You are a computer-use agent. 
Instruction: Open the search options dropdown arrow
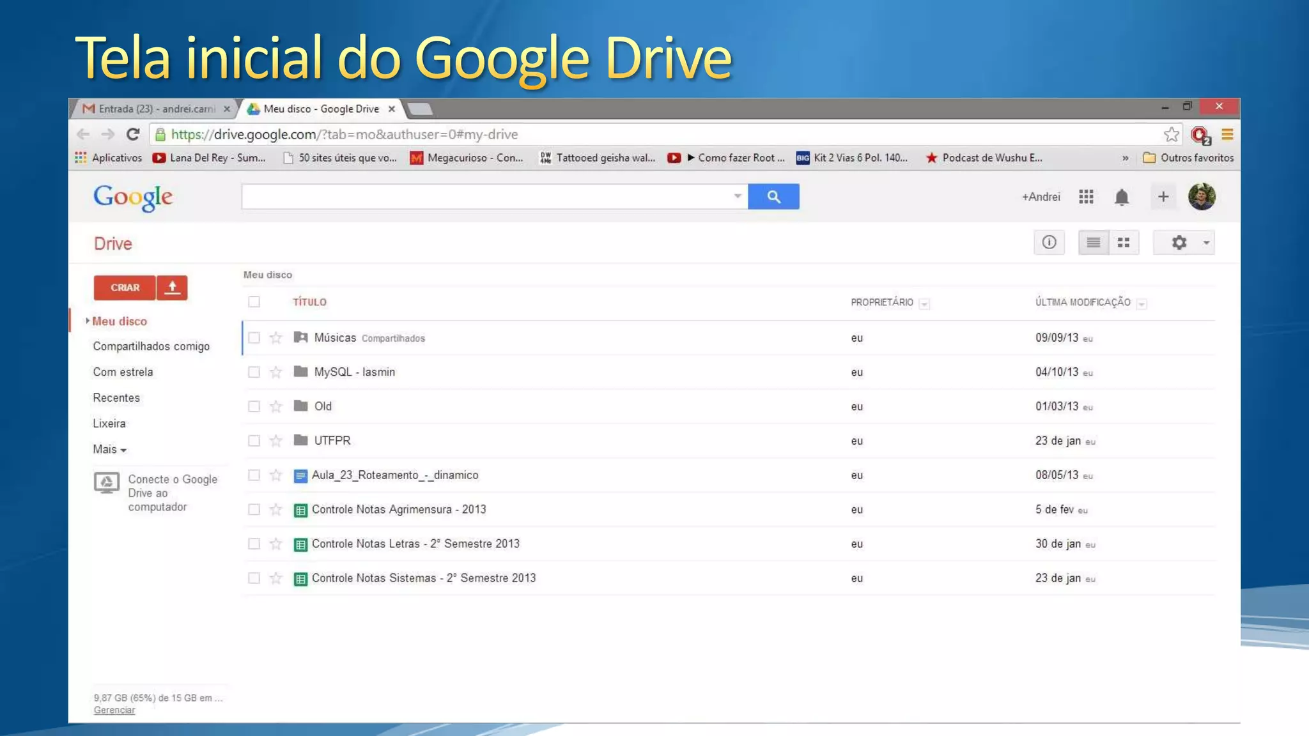click(737, 196)
